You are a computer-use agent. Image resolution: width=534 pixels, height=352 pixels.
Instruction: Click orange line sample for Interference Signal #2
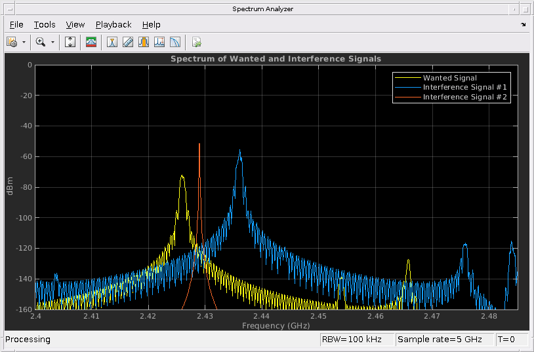click(x=407, y=97)
